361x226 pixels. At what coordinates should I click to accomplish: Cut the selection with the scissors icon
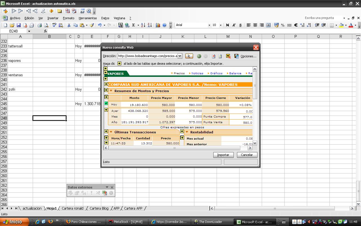click(69, 25)
